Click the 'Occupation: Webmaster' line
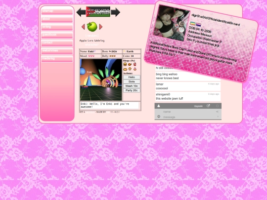 click(204, 39)
